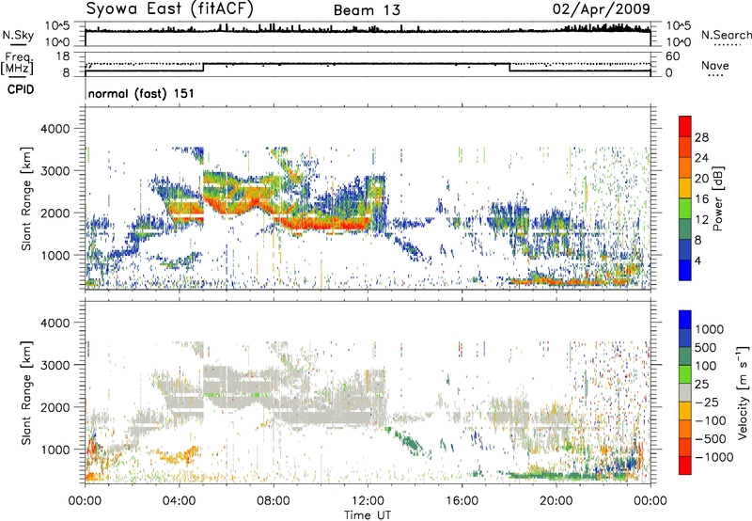The width and height of the screenshot is (752, 521).
Task: Click 'normal (fast) 151' text
Action: coord(141,93)
